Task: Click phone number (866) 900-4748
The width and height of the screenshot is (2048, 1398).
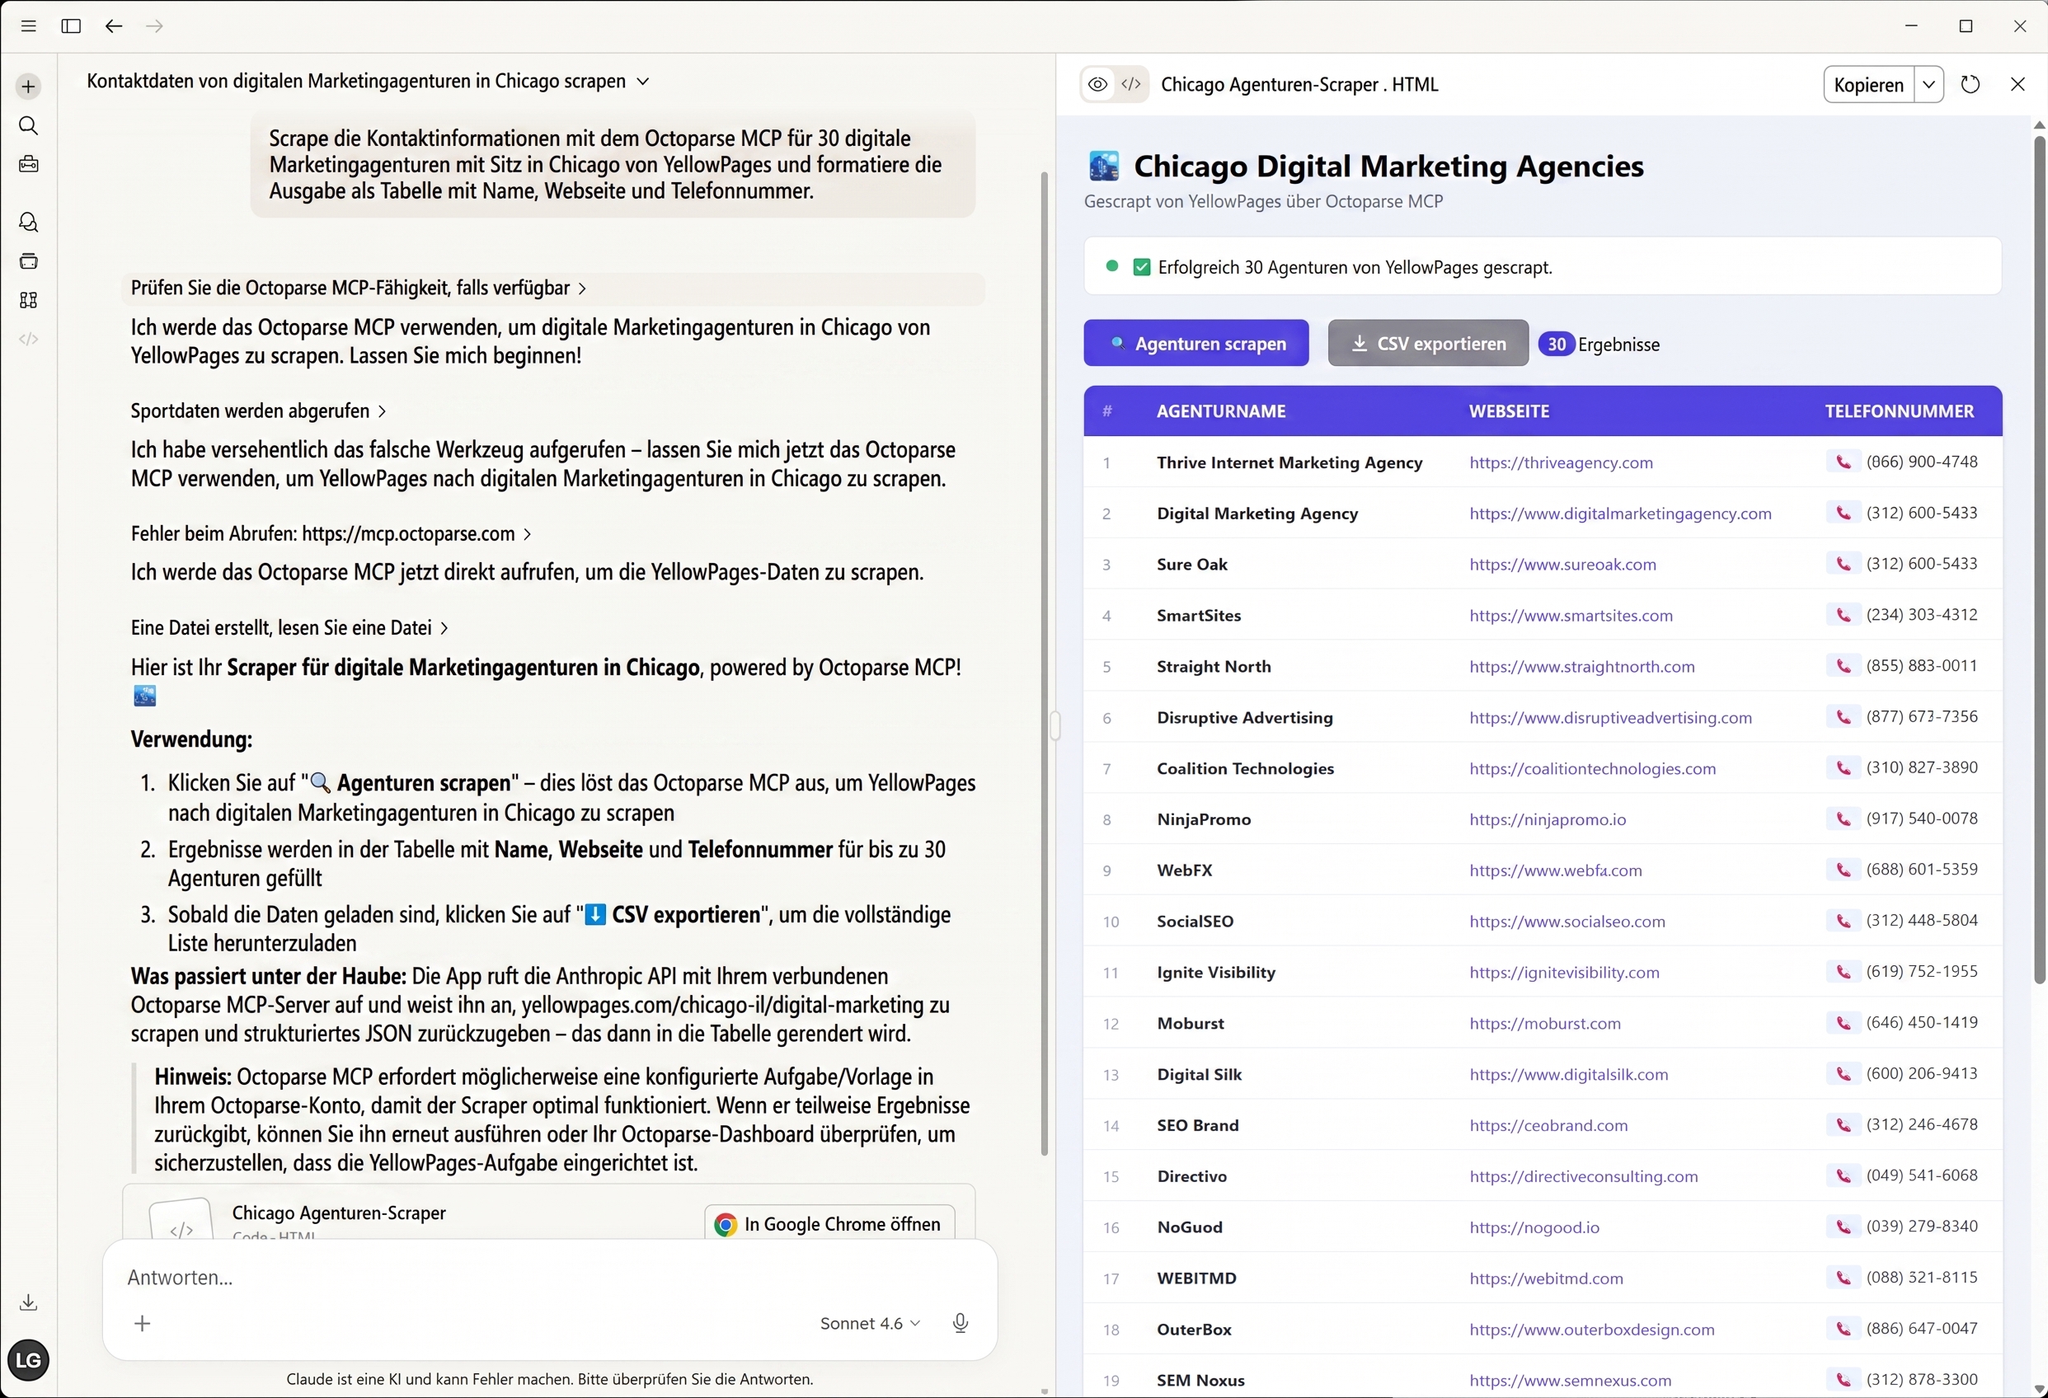Action: click(x=1921, y=462)
